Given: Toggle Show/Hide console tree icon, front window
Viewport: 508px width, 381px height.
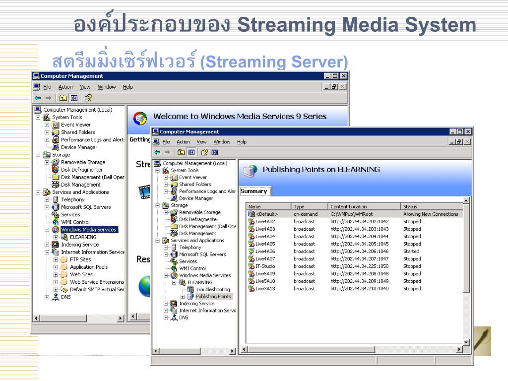Looking at the screenshot, I should point(191,152).
